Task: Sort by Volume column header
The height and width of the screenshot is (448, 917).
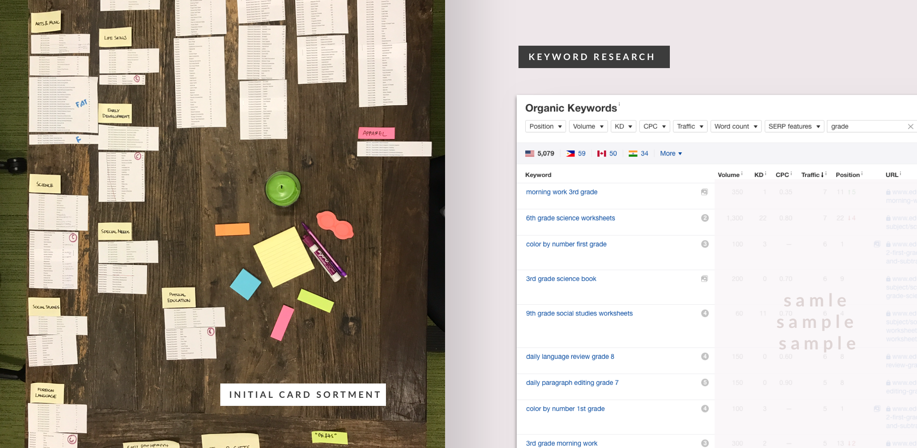Action: coord(729,175)
